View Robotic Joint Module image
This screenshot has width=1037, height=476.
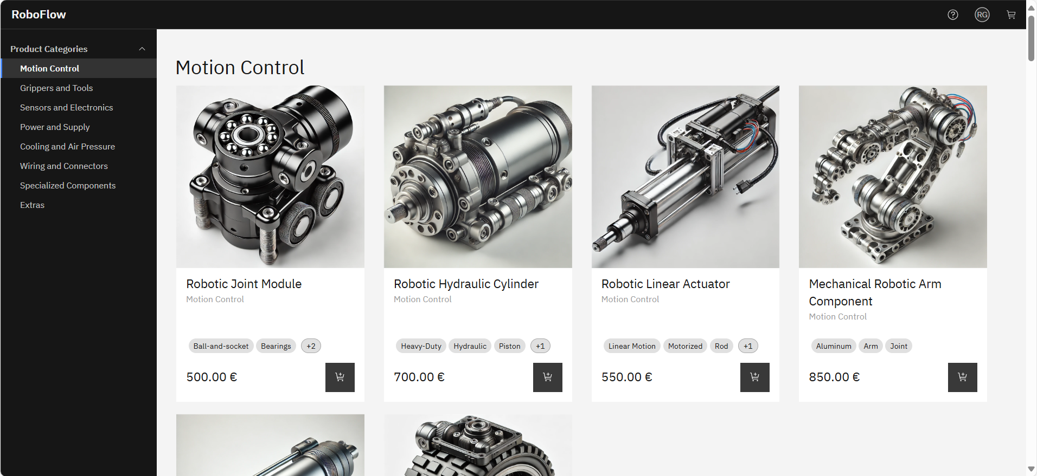pyautogui.click(x=270, y=177)
